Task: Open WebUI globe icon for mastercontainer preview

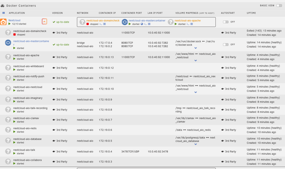Action: tap(142, 24)
